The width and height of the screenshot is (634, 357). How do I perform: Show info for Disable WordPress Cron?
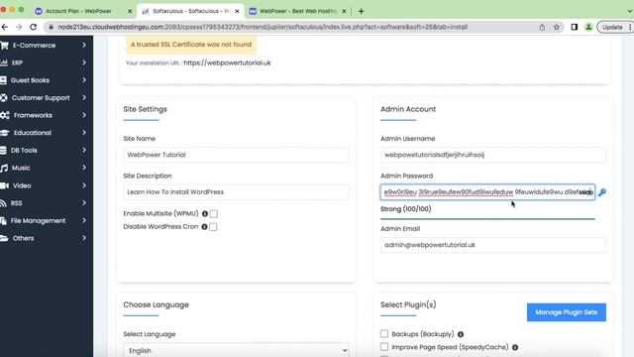205,227
